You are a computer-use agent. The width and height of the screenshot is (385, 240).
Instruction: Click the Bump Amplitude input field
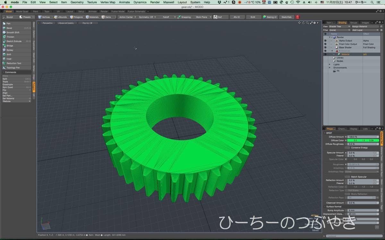[362, 210]
